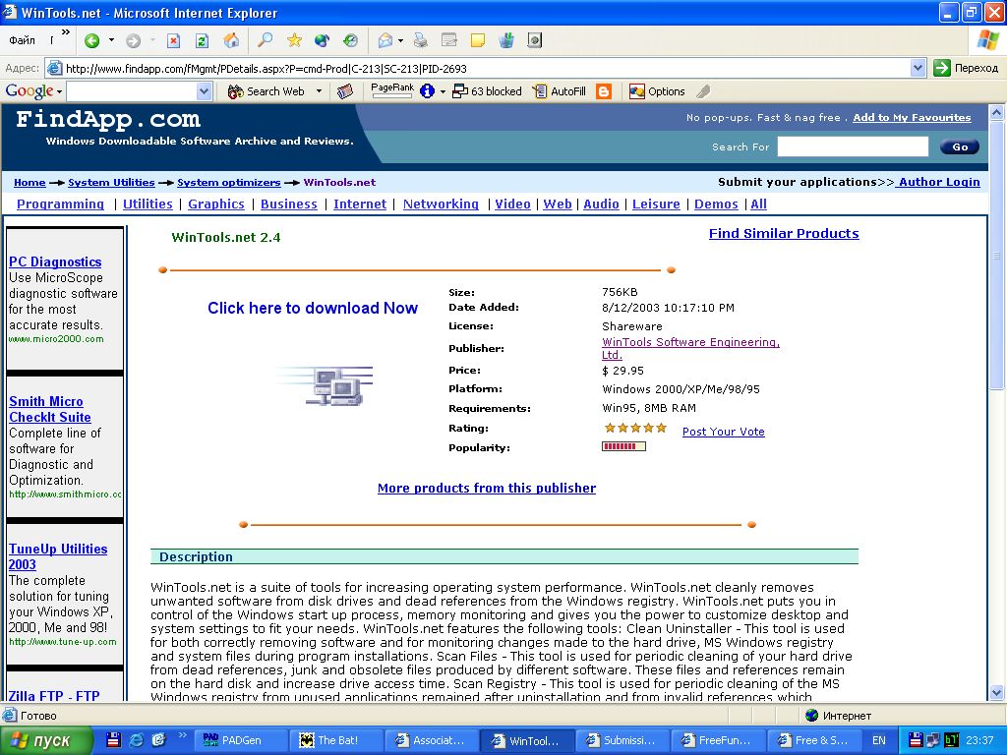Click the FindApp Search For field
Viewport: 1007px width, 755px height.
[853, 146]
